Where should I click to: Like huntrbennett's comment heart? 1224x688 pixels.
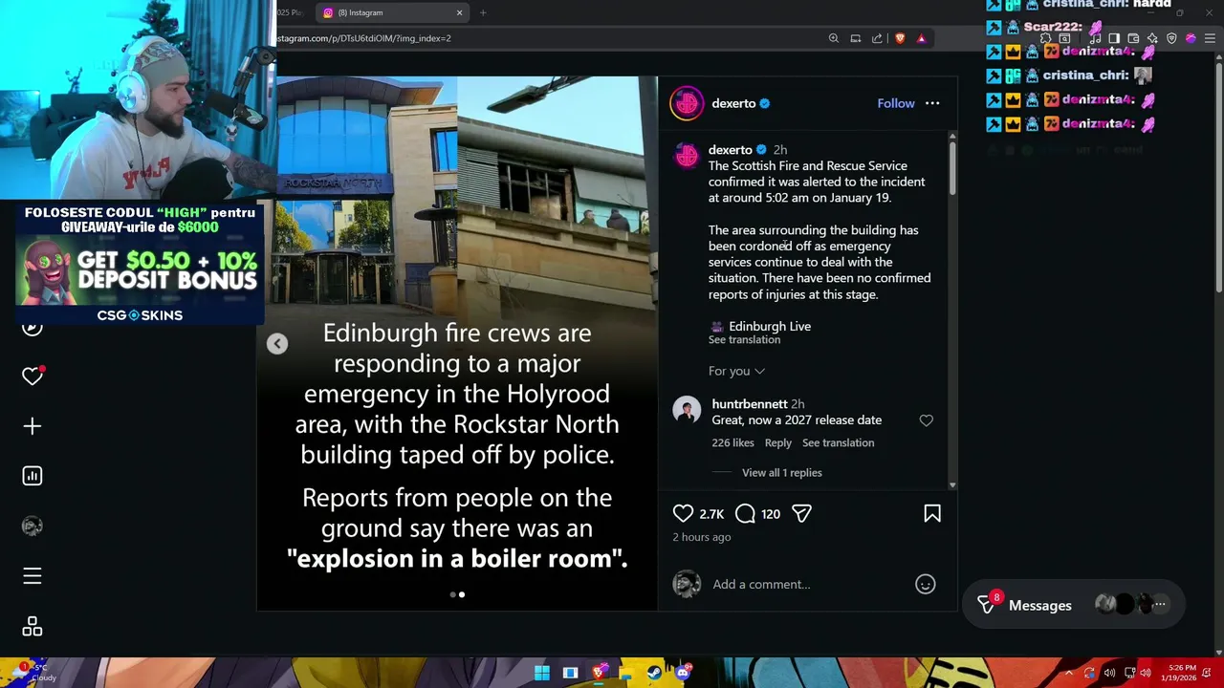point(926,420)
